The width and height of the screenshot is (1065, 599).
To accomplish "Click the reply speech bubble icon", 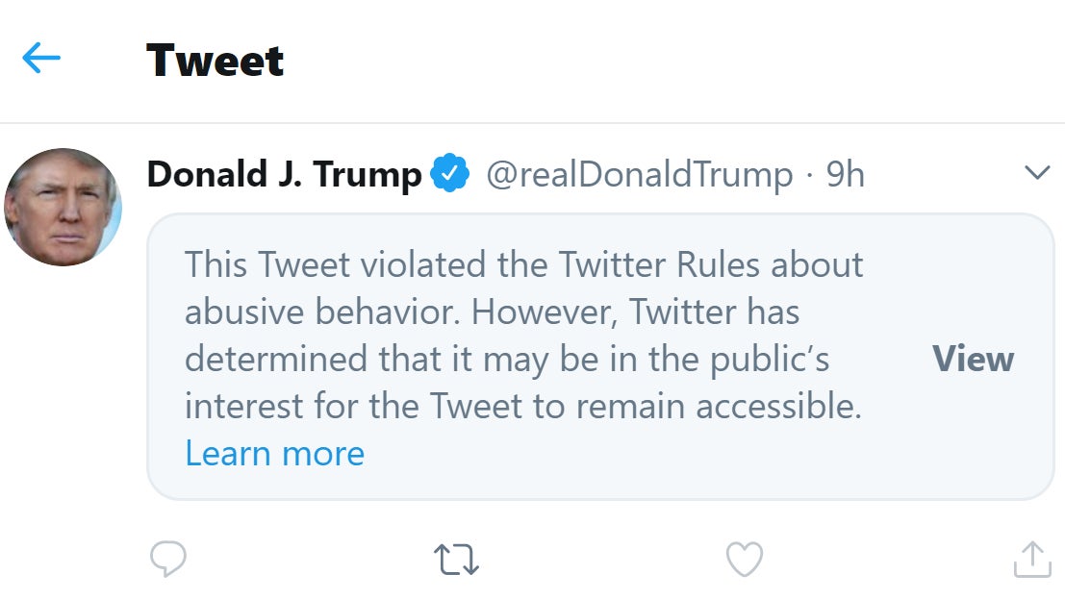I will click(168, 559).
